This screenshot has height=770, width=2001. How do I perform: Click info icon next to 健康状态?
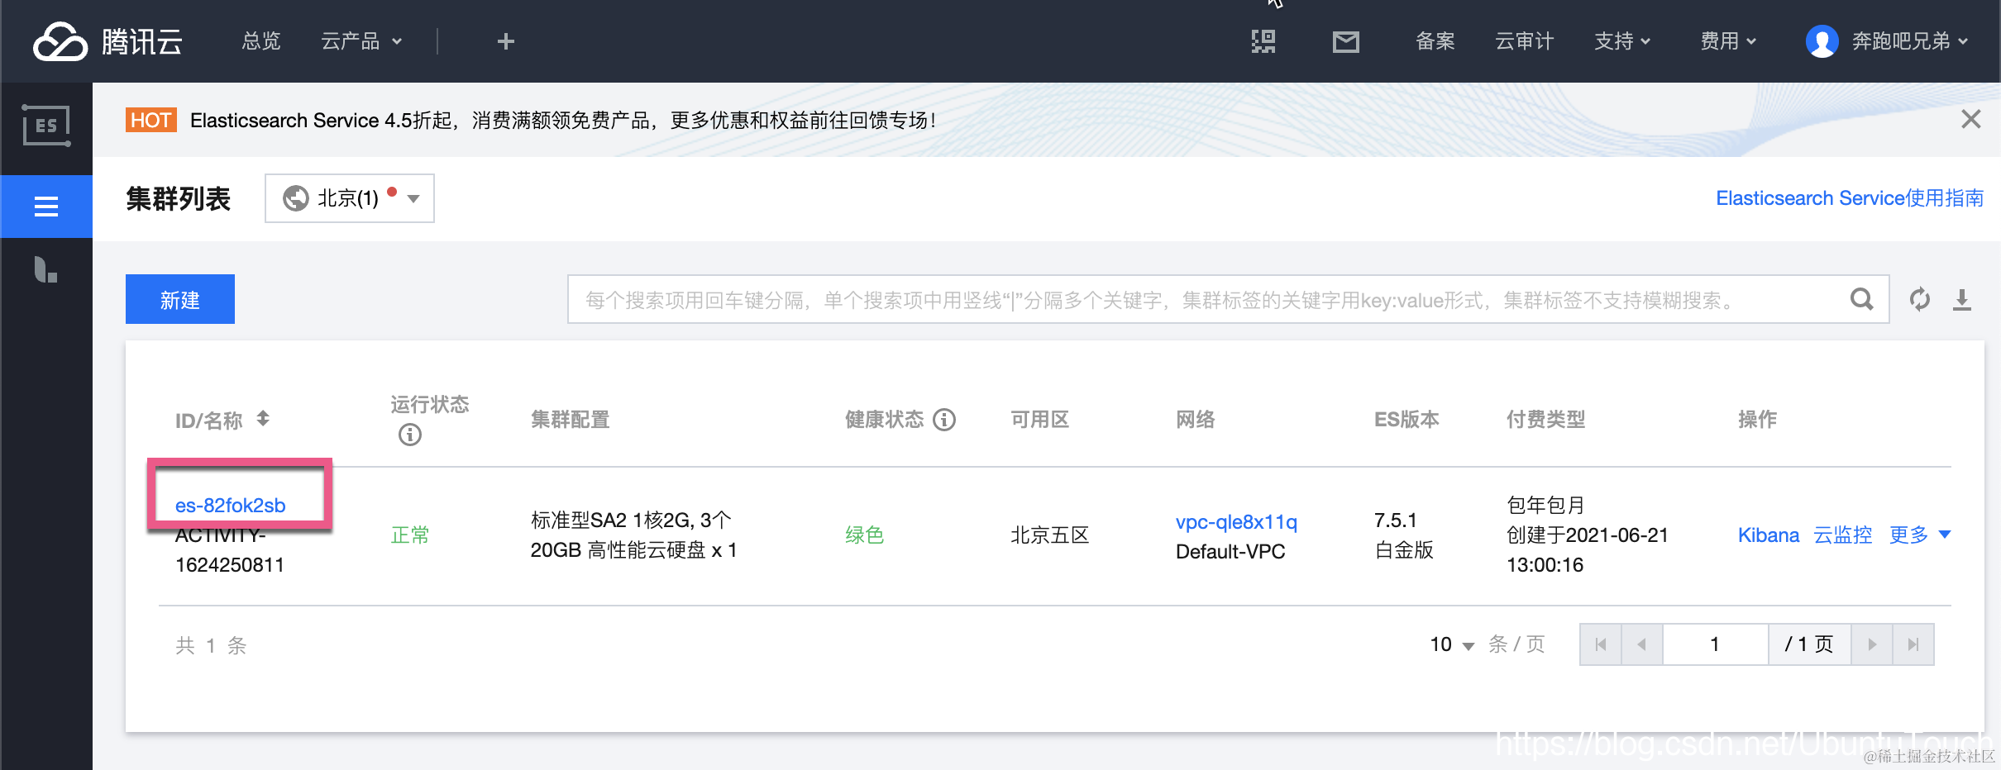click(x=944, y=420)
